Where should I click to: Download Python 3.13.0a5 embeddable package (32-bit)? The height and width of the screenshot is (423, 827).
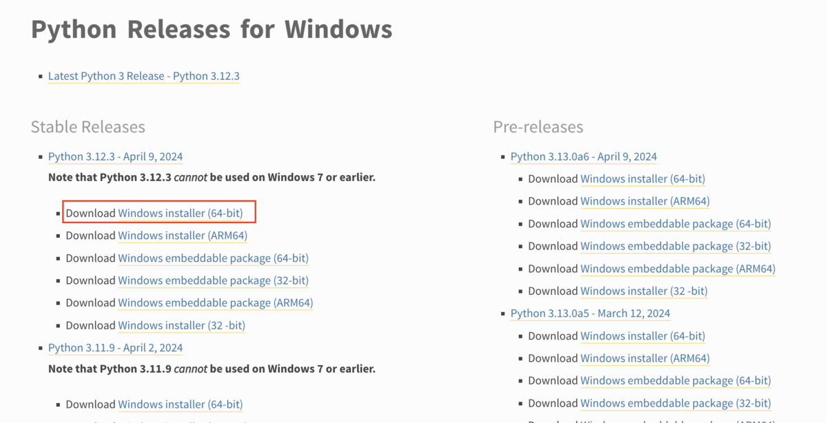pyautogui.click(x=675, y=403)
